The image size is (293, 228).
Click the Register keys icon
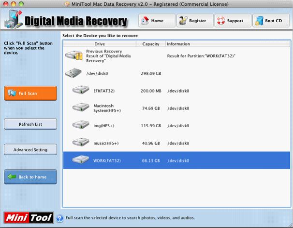pos(183,21)
